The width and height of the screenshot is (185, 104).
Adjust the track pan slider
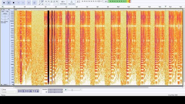click(5, 19)
